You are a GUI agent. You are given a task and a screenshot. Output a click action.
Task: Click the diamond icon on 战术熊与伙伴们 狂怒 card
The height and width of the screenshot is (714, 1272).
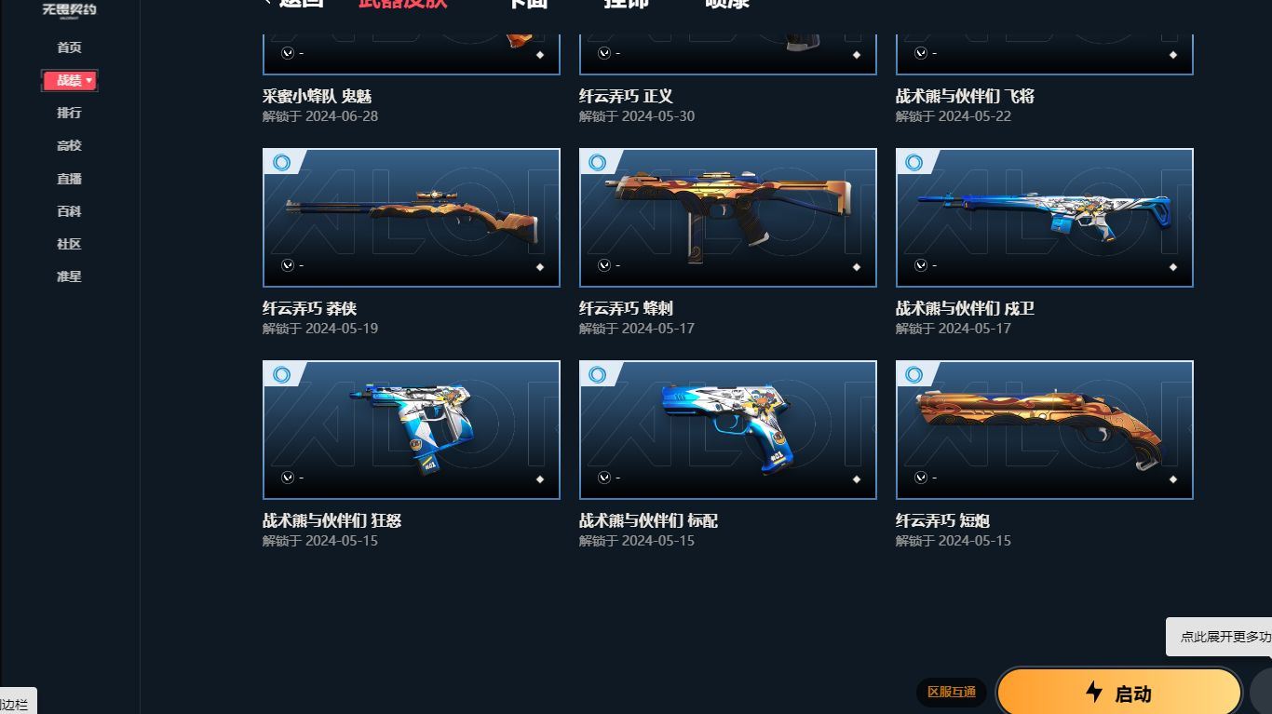tap(539, 479)
